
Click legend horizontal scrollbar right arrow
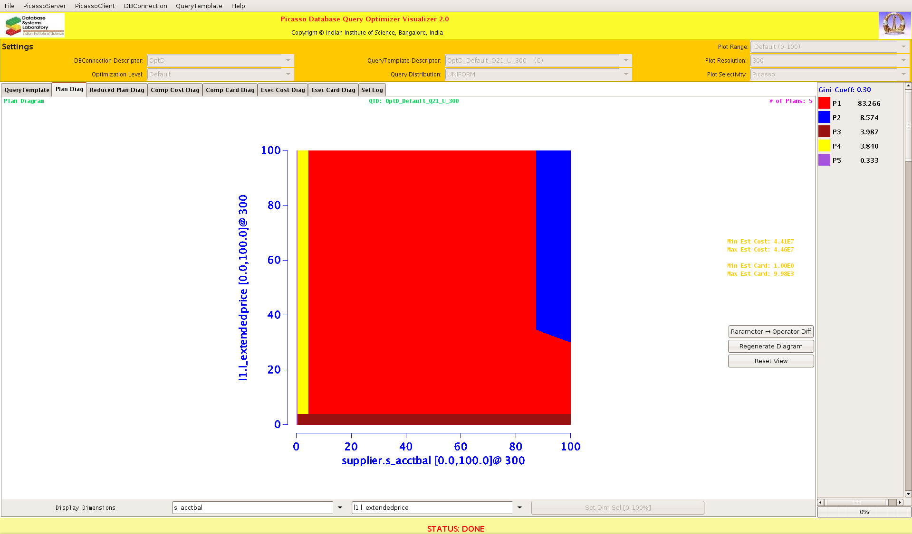coord(900,502)
